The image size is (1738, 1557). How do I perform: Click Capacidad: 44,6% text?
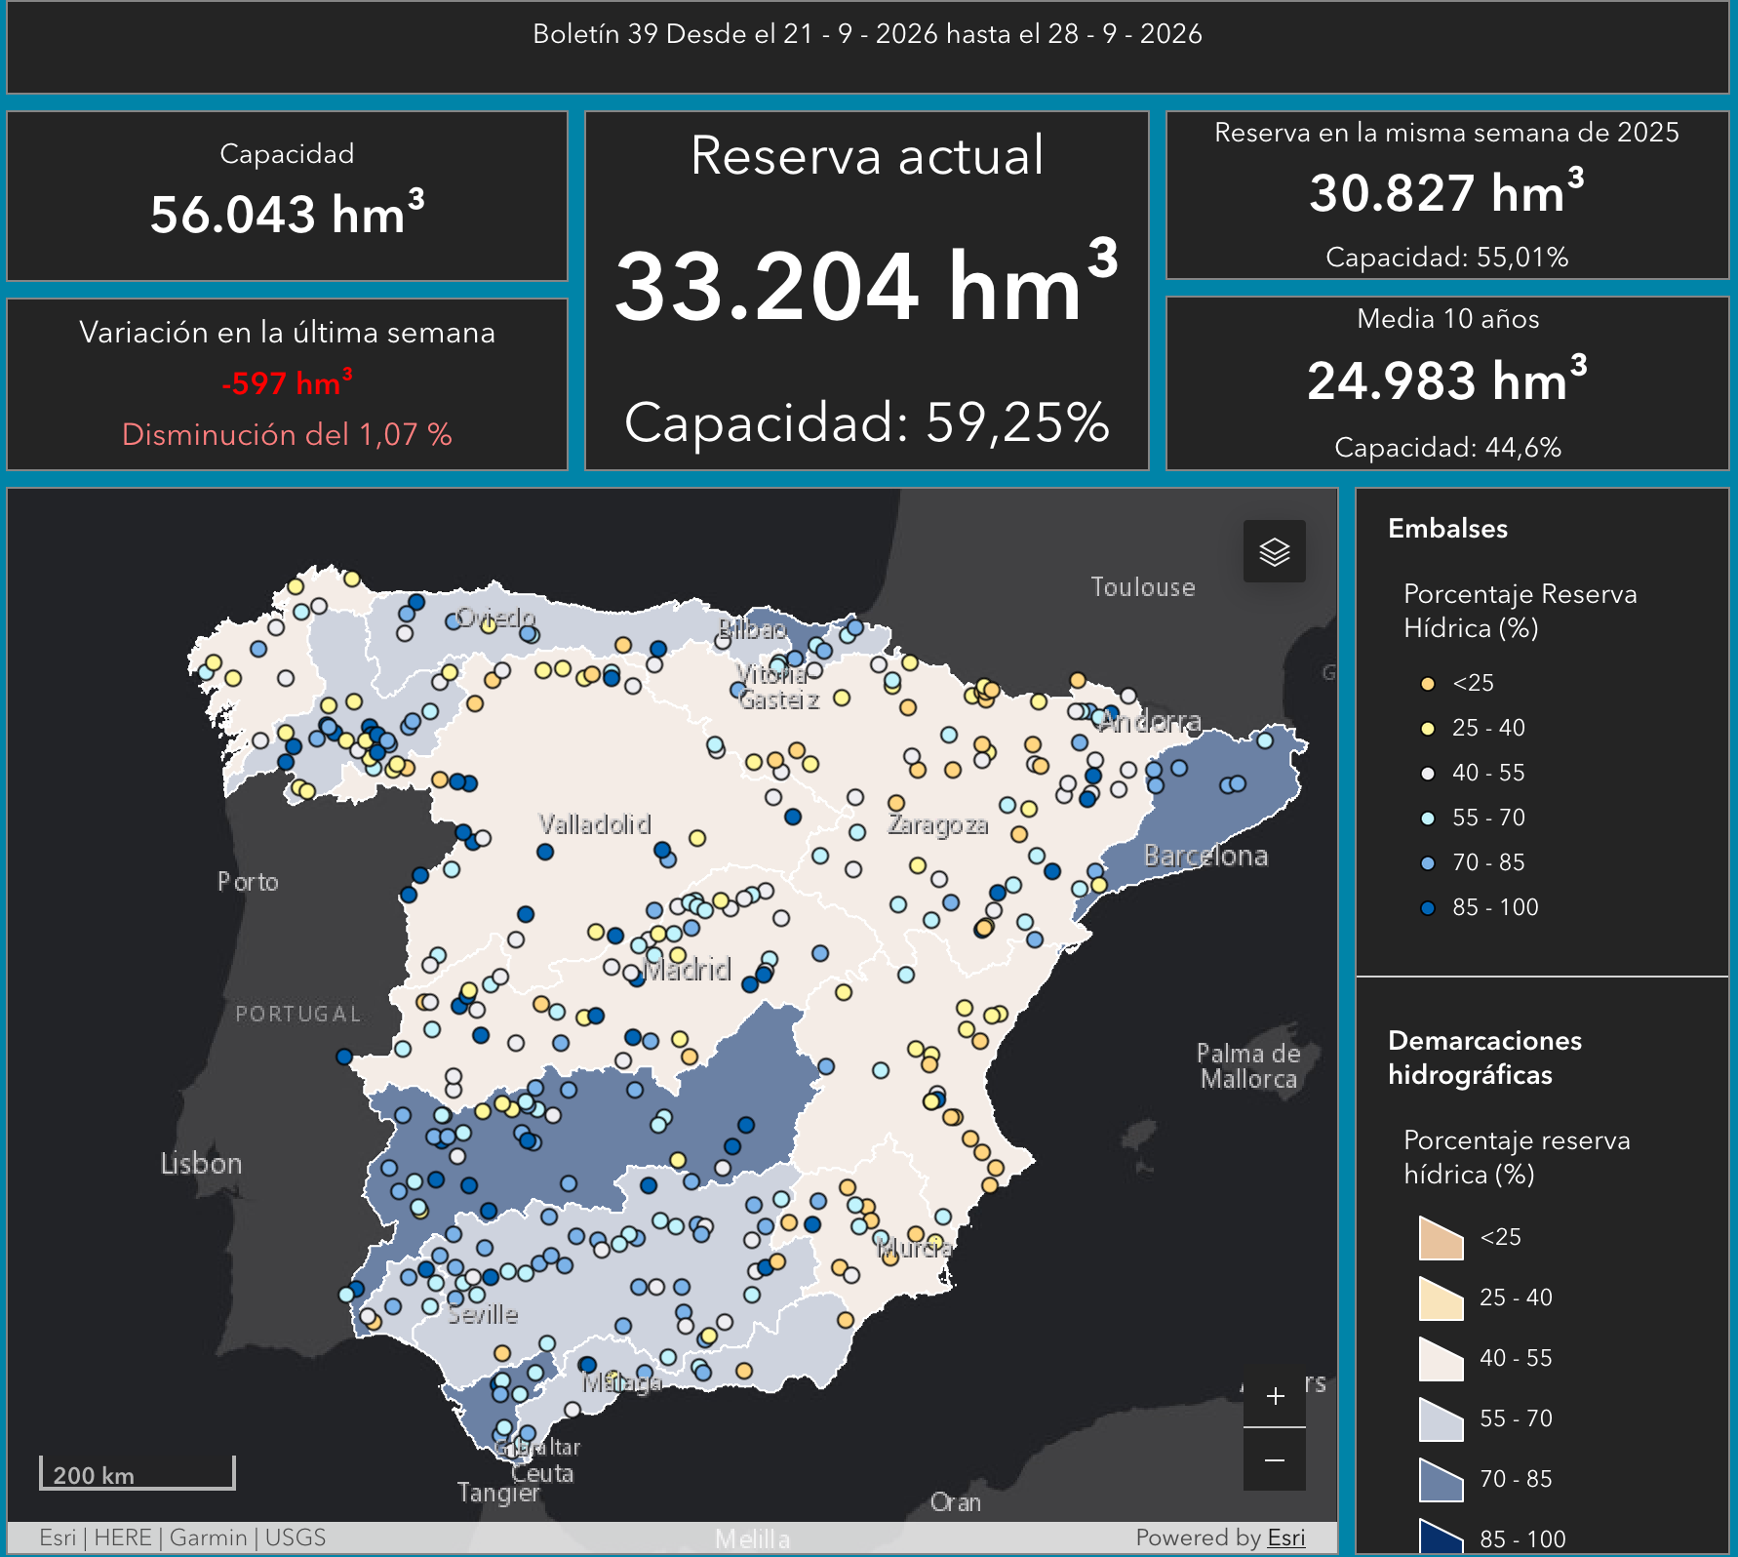point(1447,448)
